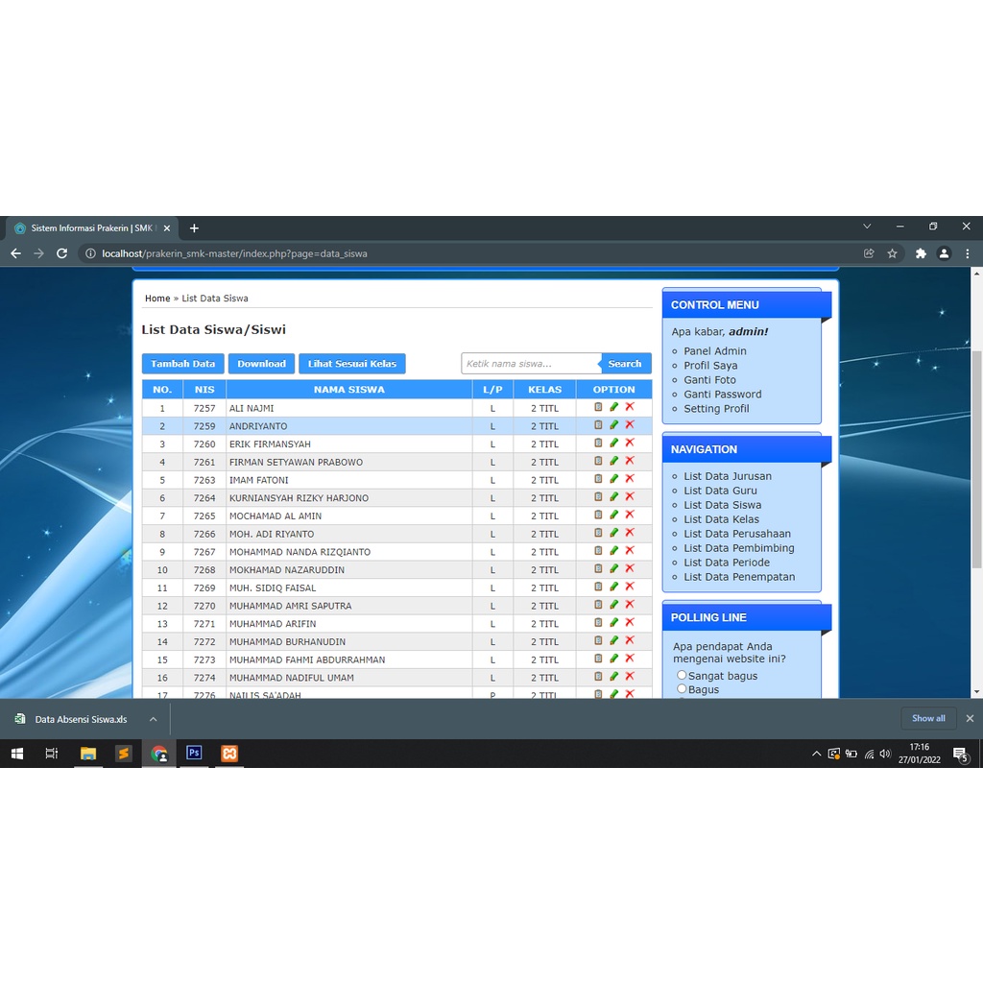Go to List Data Jurusan
The height and width of the screenshot is (983, 983).
(x=728, y=476)
